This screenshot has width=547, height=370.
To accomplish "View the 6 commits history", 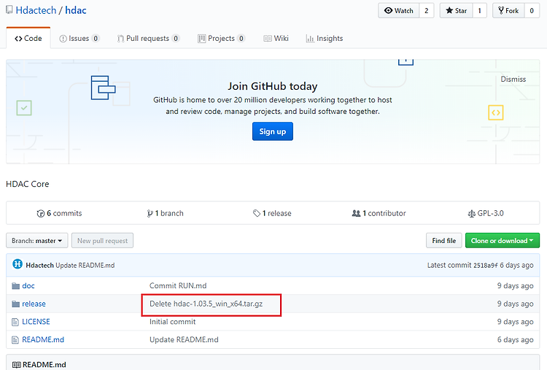I will coord(59,213).
